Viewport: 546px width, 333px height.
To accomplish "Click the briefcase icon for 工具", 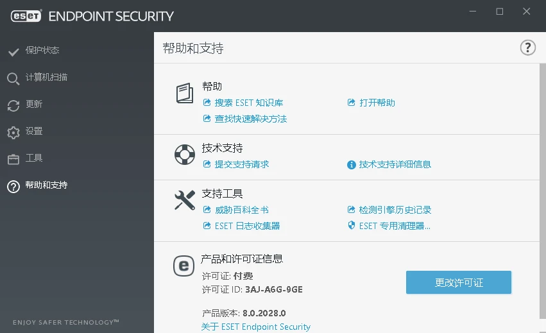I will (13, 159).
